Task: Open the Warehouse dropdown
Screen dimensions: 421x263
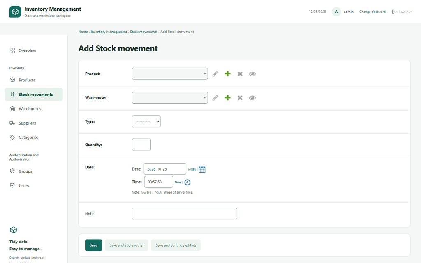Action: click(170, 98)
